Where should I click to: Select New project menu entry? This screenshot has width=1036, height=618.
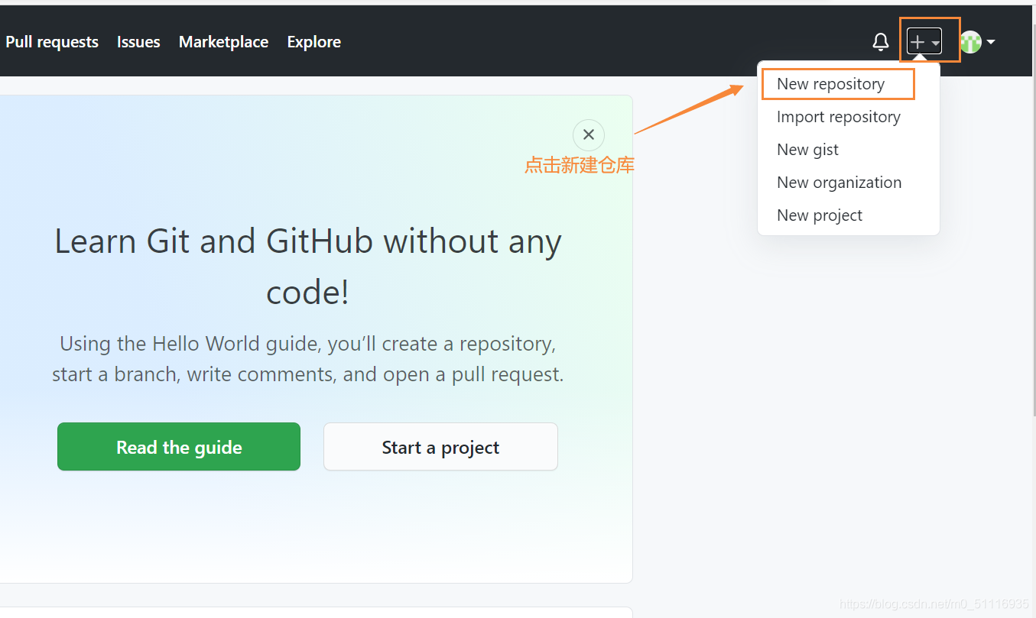click(x=820, y=215)
